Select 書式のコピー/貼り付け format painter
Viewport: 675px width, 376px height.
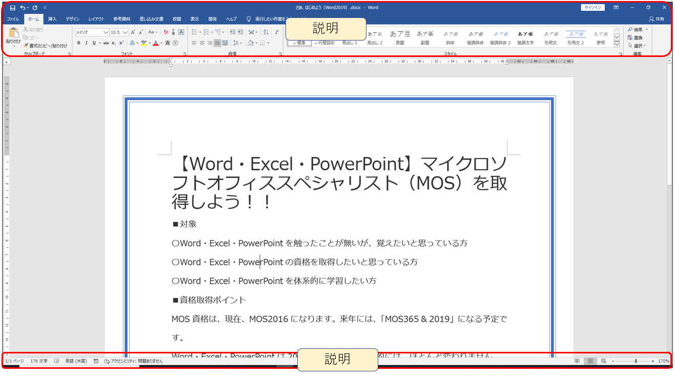tap(45, 46)
